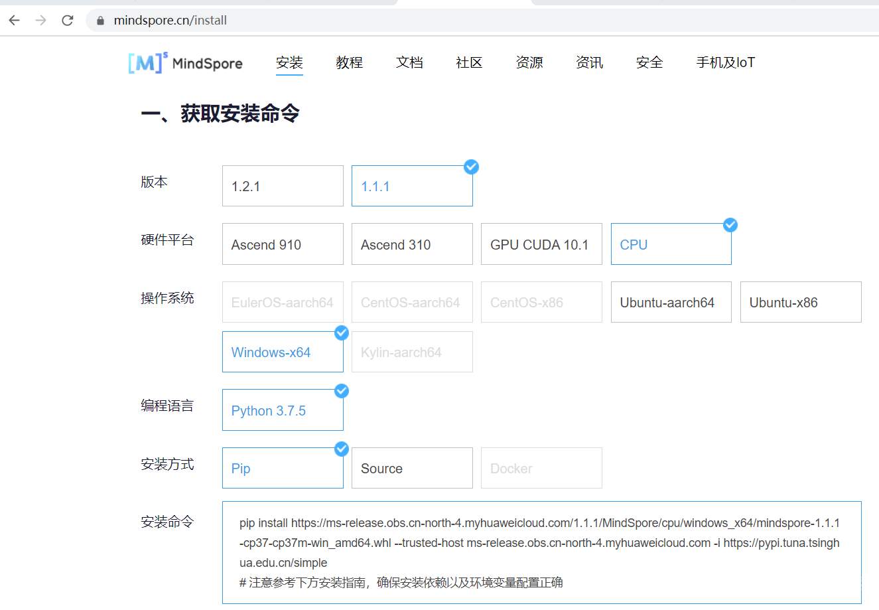Image resolution: width=879 pixels, height=610 pixels.
Task: Click the 操作系统 row label
Action: coord(167,298)
